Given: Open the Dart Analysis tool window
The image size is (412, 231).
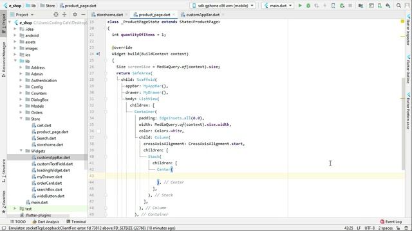Looking at the screenshot, I should tap(46, 221).
